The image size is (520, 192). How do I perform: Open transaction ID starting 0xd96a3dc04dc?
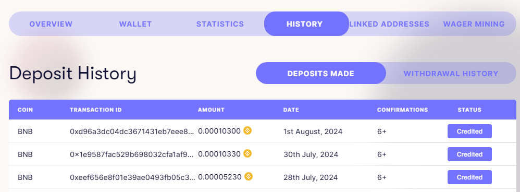pos(132,131)
